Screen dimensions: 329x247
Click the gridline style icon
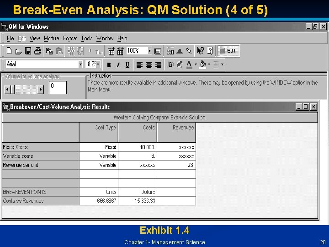(216, 64)
